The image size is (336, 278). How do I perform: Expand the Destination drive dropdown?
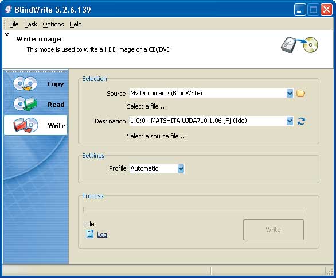(290, 121)
